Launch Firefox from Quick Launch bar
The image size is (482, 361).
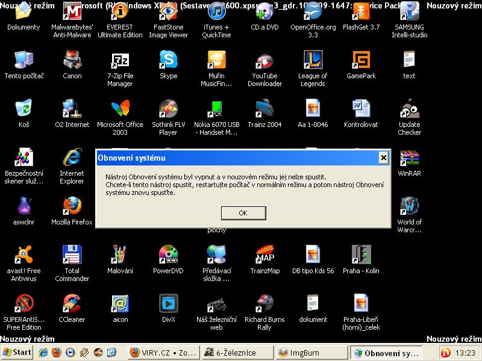click(57, 353)
